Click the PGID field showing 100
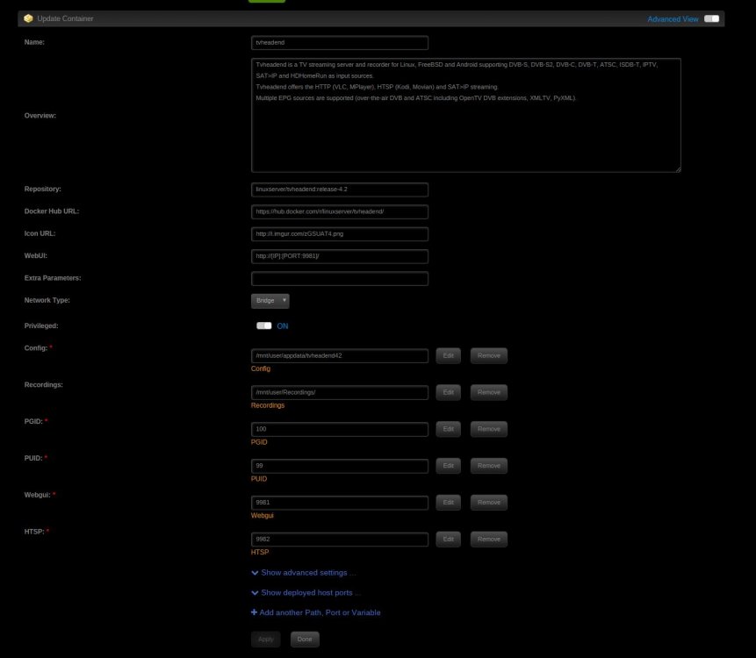Image resolution: width=756 pixels, height=658 pixels. click(x=340, y=429)
